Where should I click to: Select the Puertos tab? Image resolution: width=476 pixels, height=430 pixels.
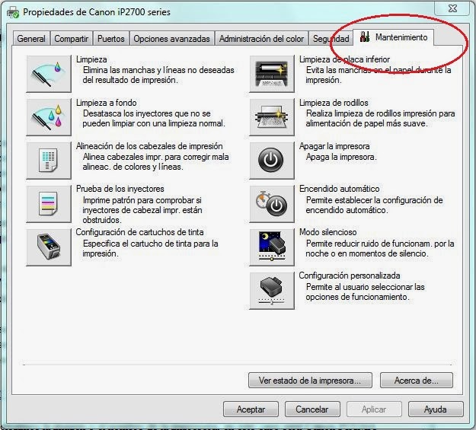[x=111, y=39]
